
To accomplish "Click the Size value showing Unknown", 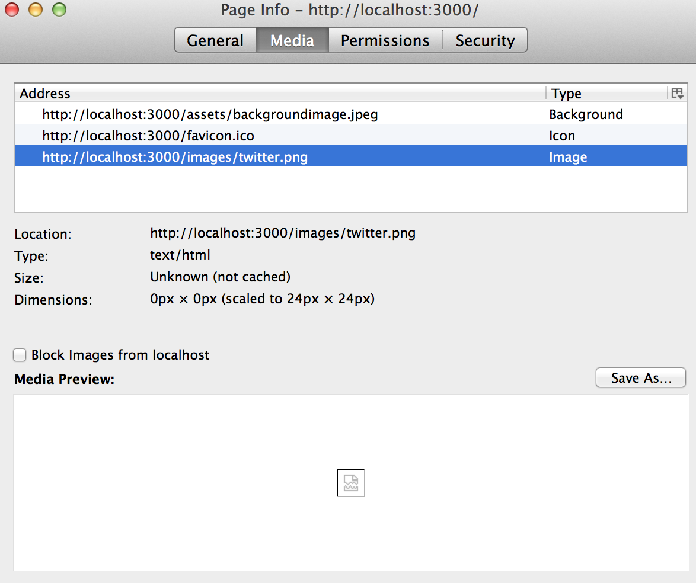I will click(220, 277).
